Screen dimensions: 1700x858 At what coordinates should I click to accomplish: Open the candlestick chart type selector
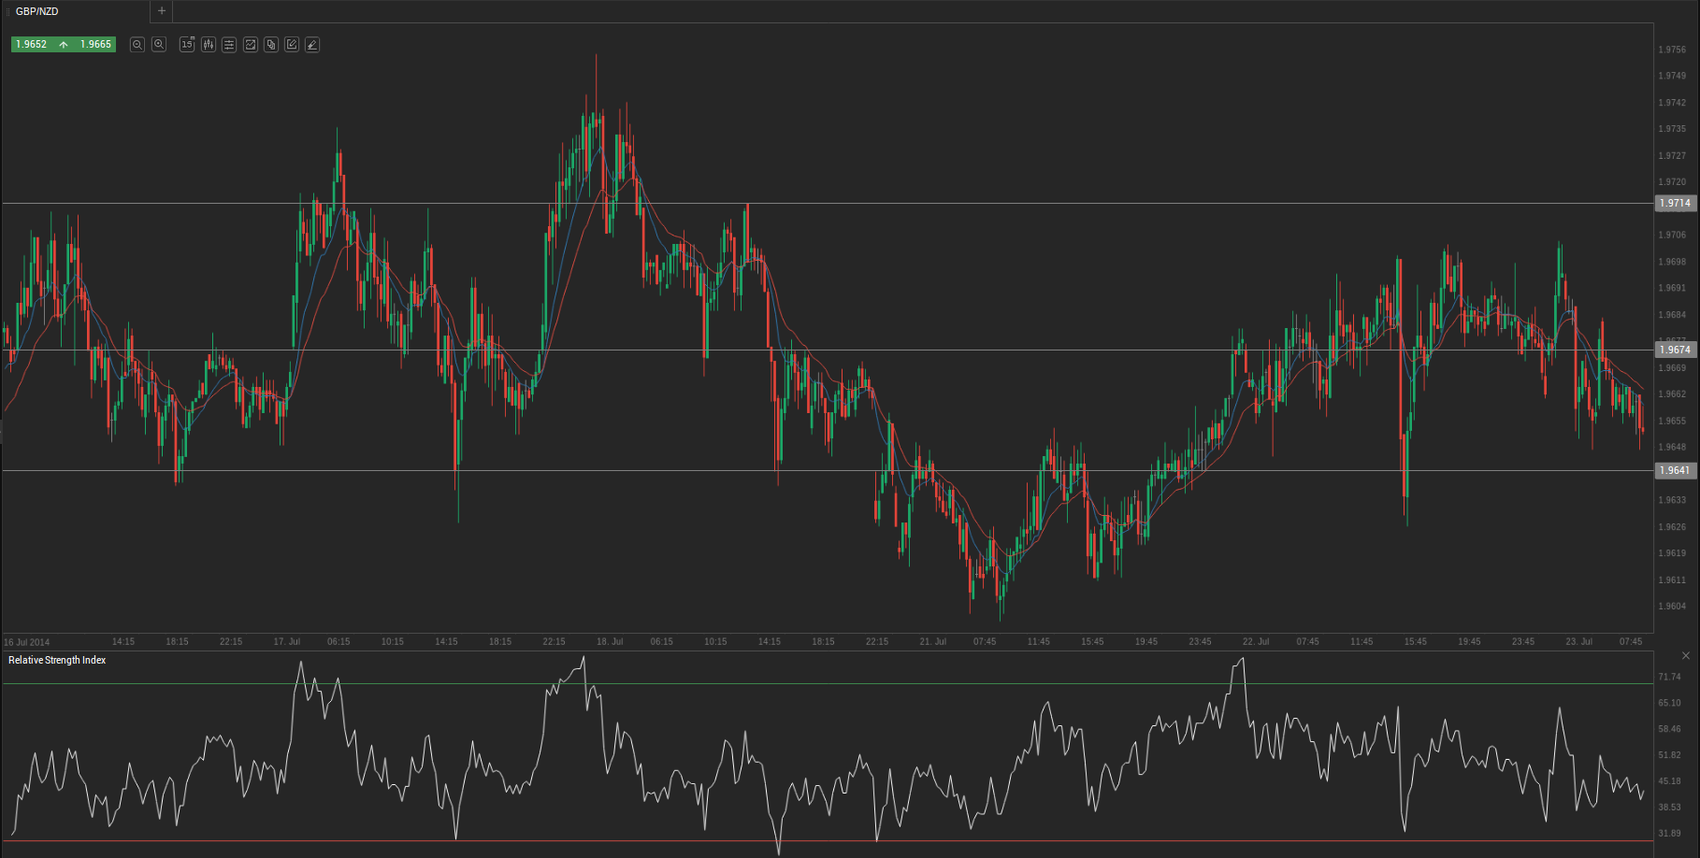coord(209,45)
